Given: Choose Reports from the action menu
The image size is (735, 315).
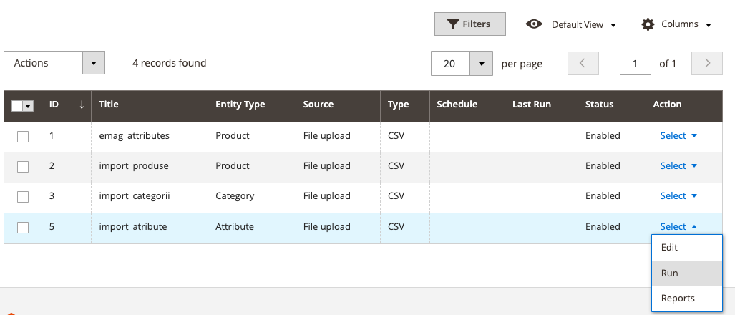Looking at the screenshot, I should pyautogui.click(x=687, y=298).
